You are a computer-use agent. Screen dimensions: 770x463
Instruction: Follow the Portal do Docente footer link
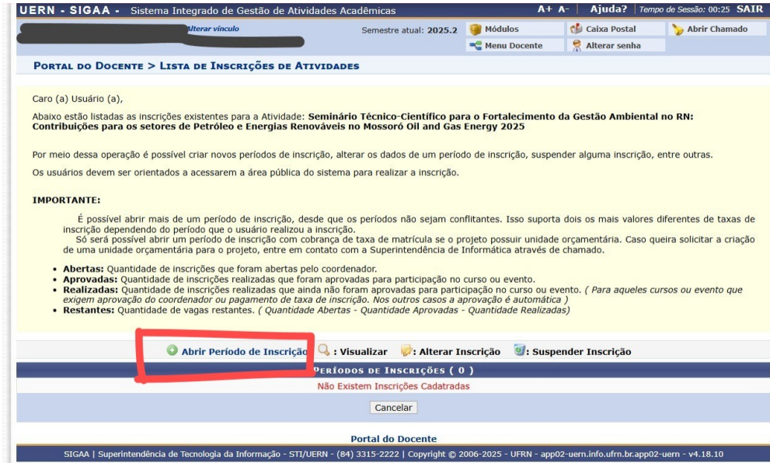tap(393, 438)
